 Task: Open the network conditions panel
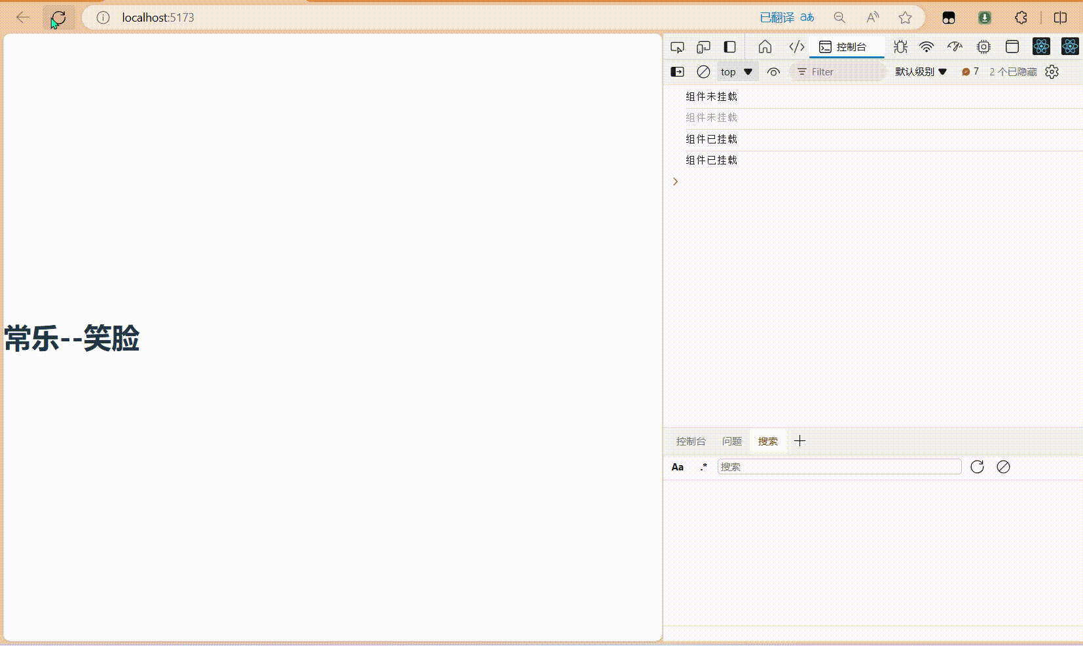coord(926,47)
